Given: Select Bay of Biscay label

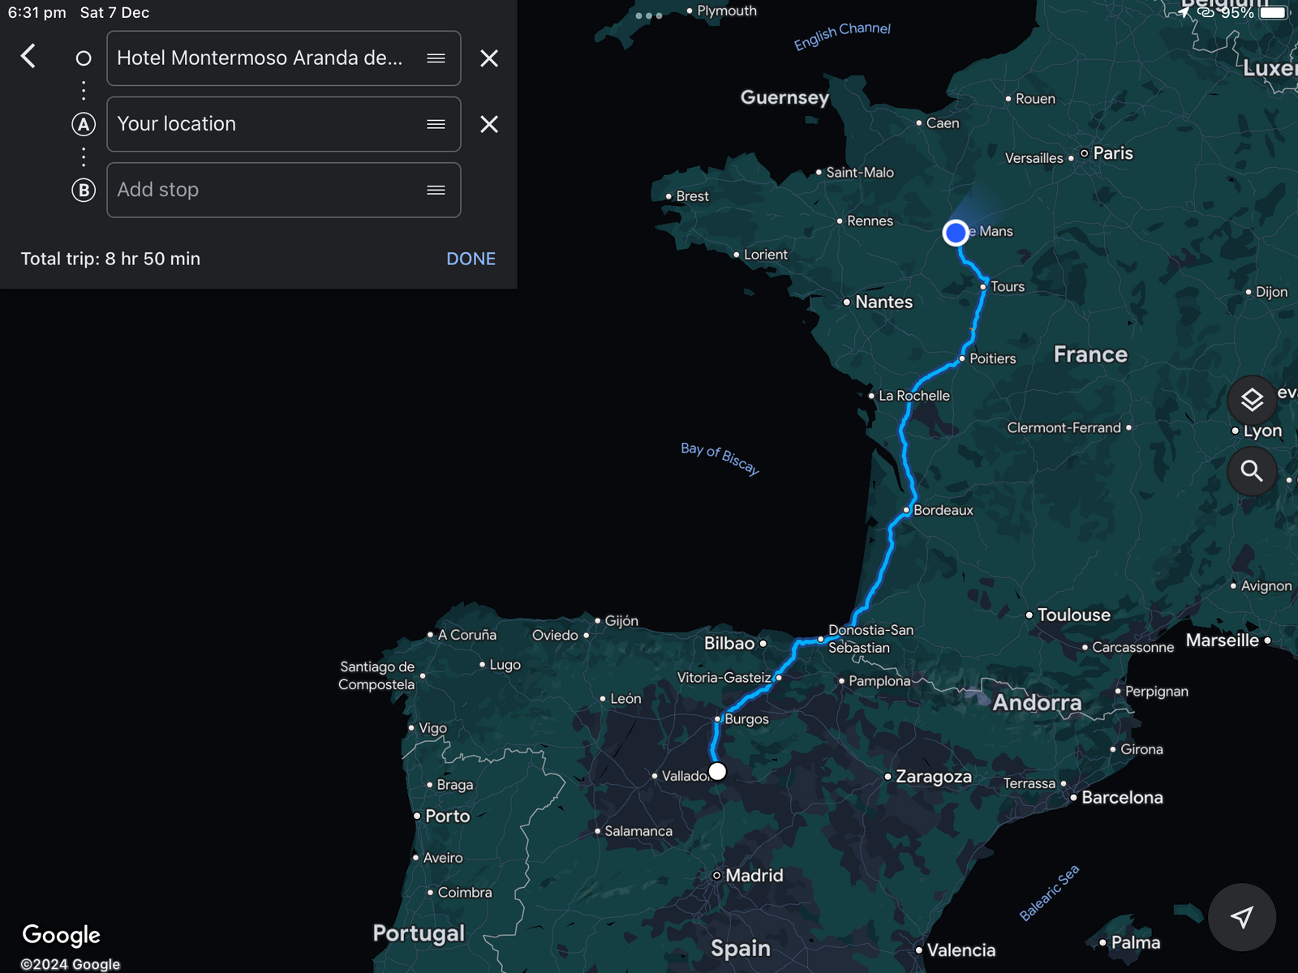Looking at the screenshot, I should click(x=720, y=459).
